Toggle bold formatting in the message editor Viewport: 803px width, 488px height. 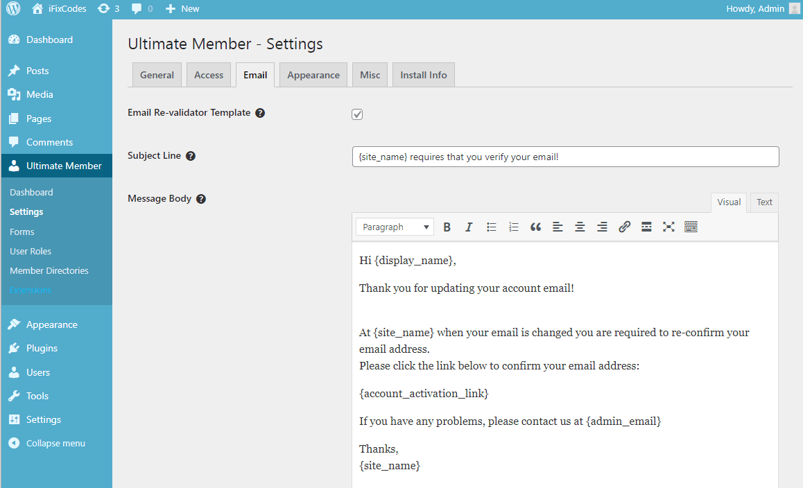tap(447, 227)
